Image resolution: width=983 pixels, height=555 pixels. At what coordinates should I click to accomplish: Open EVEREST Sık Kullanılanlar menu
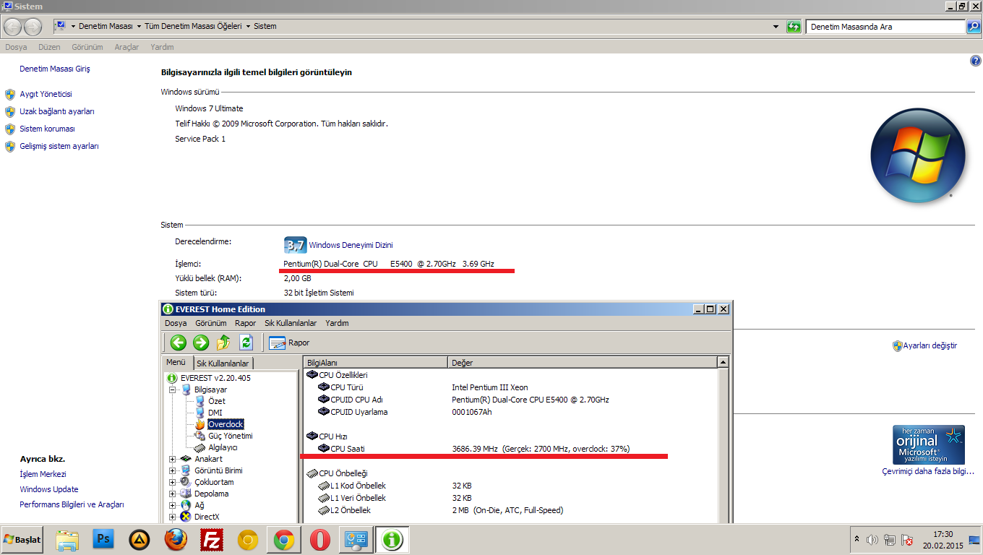291,323
